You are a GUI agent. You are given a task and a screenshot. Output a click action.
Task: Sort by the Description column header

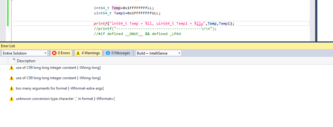click(26, 61)
